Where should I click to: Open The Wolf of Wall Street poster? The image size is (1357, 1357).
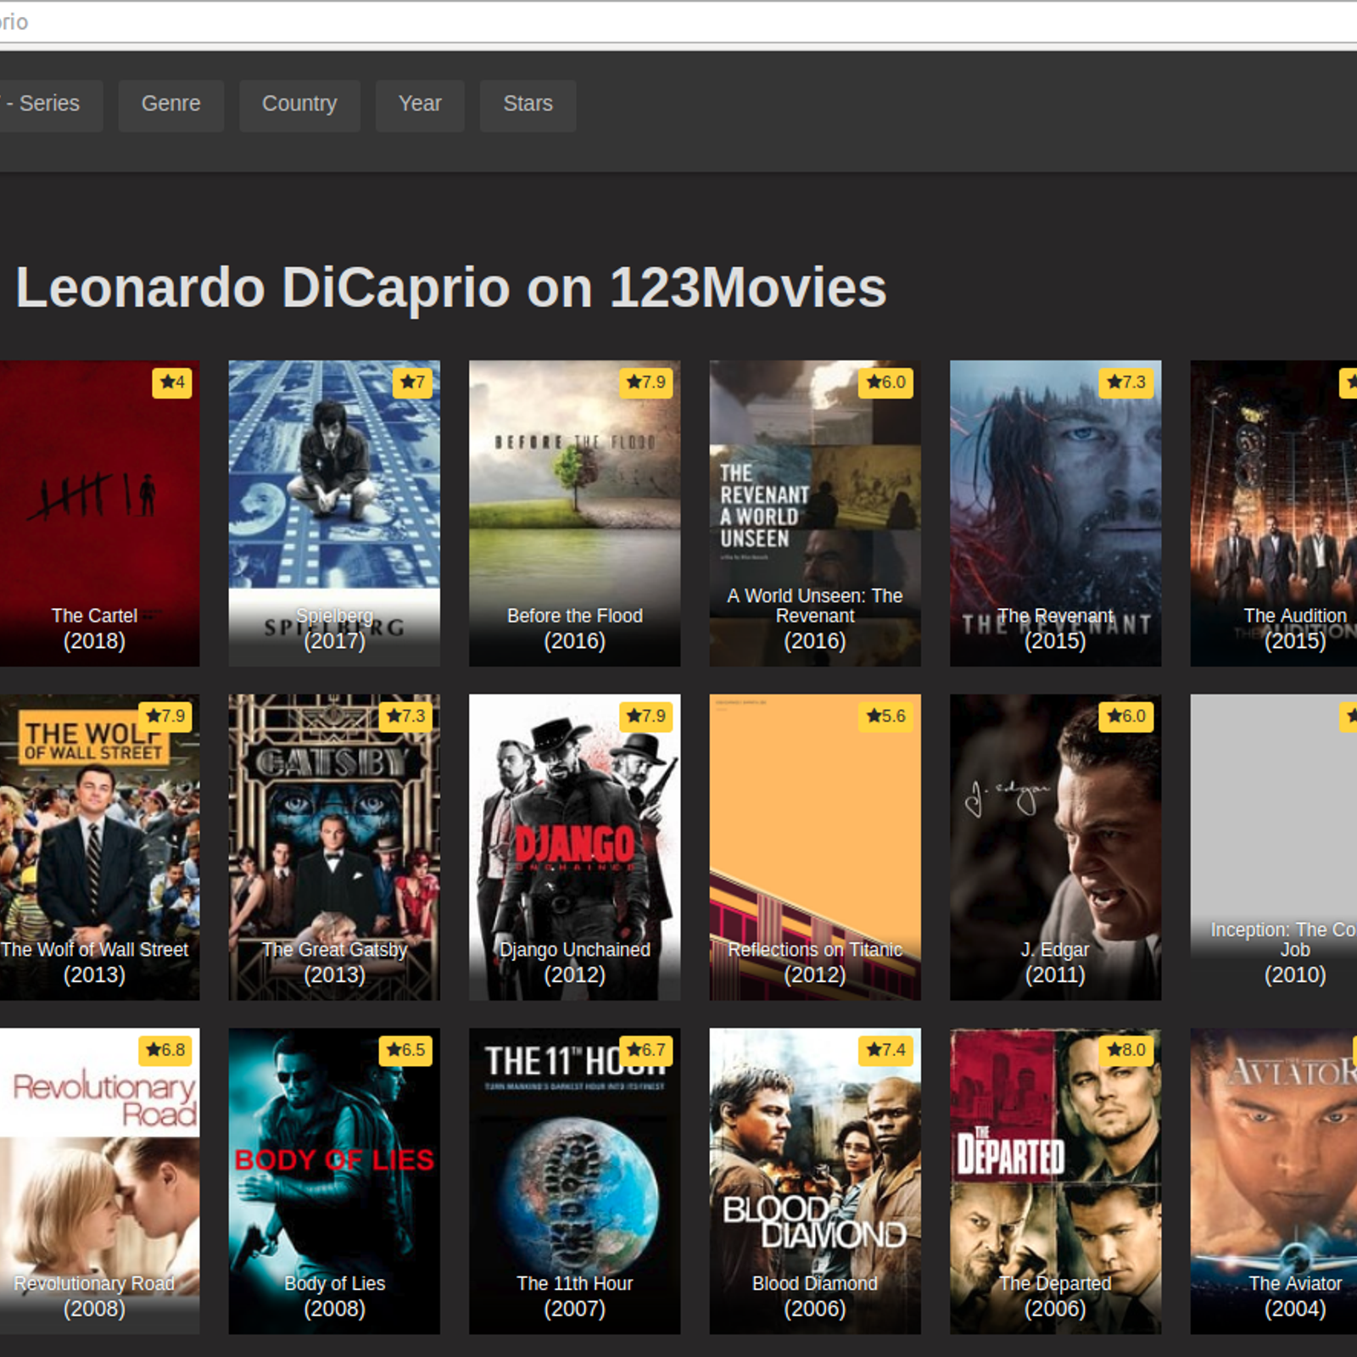[x=99, y=847]
